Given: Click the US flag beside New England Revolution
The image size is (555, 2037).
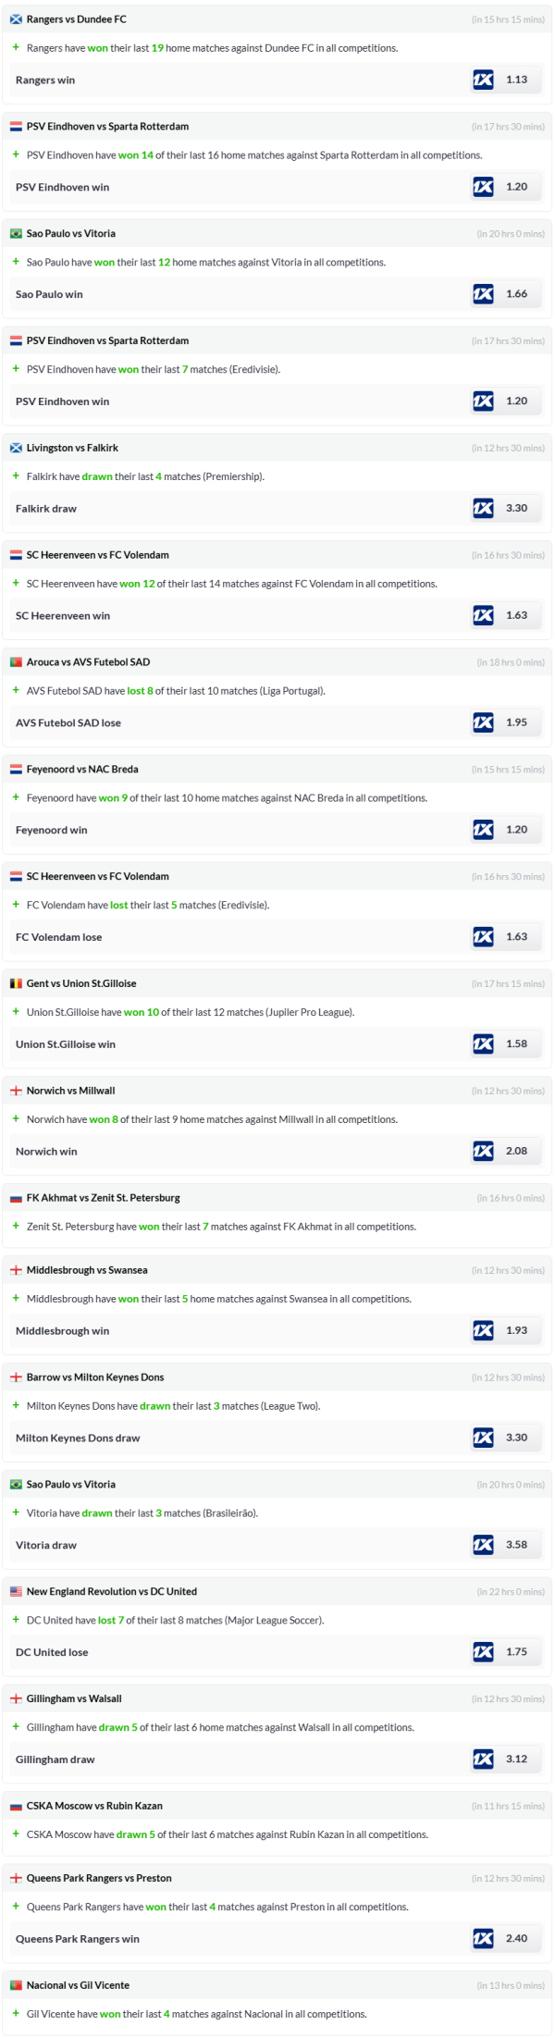Looking at the screenshot, I should click(x=16, y=1591).
